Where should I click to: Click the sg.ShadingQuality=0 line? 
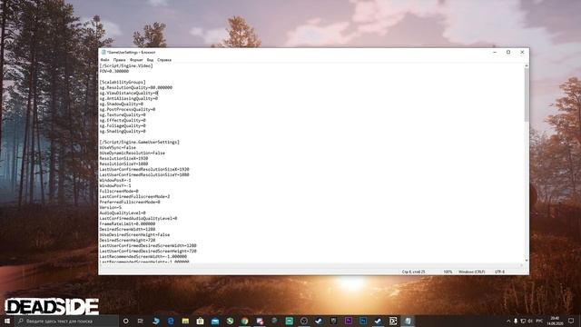point(123,131)
